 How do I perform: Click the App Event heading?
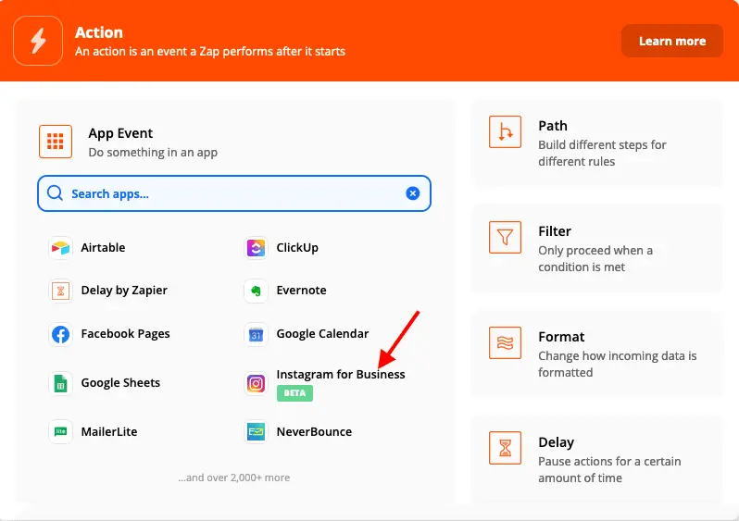(120, 134)
